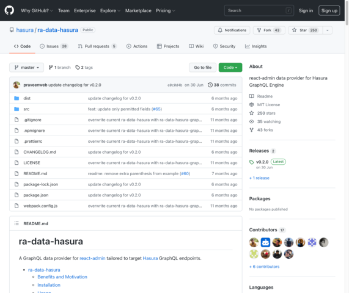This screenshot has height=293, width=349.
Task: Open the + 1 release link
Action: pyautogui.click(x=259, y=178)
